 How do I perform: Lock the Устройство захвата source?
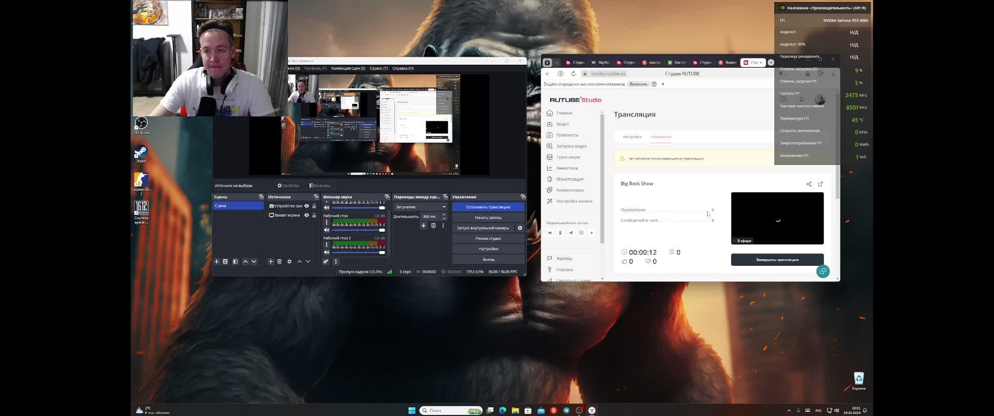tap(314, 206)
